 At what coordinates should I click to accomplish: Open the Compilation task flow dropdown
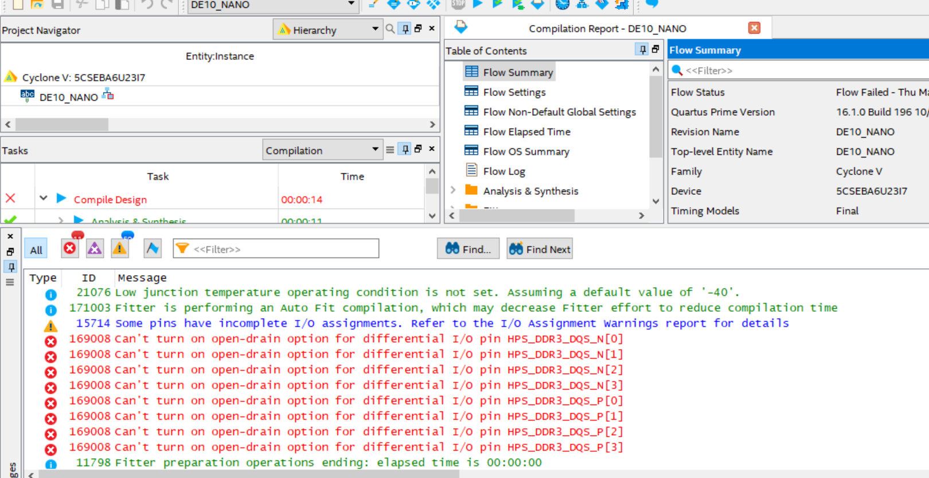tap(375, 150)
